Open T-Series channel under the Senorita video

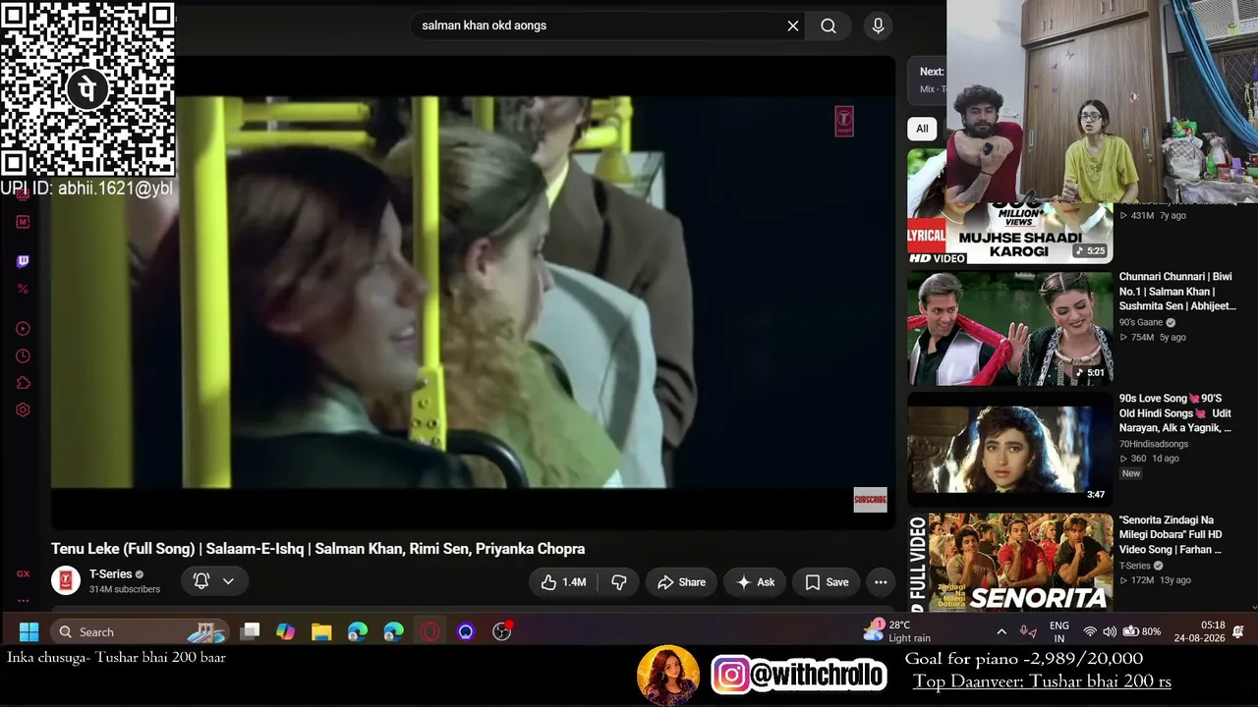tap(1135, 566)
